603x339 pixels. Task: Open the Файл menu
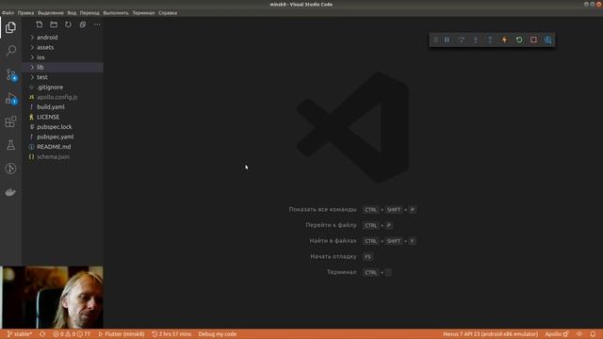(8, 12)
